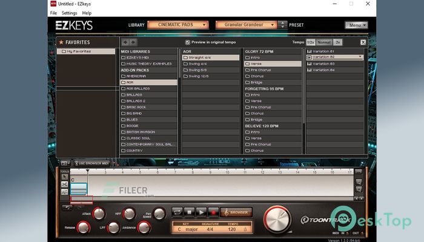
Task: Select Straight 4/4 folder
Action: click(211, 57)
